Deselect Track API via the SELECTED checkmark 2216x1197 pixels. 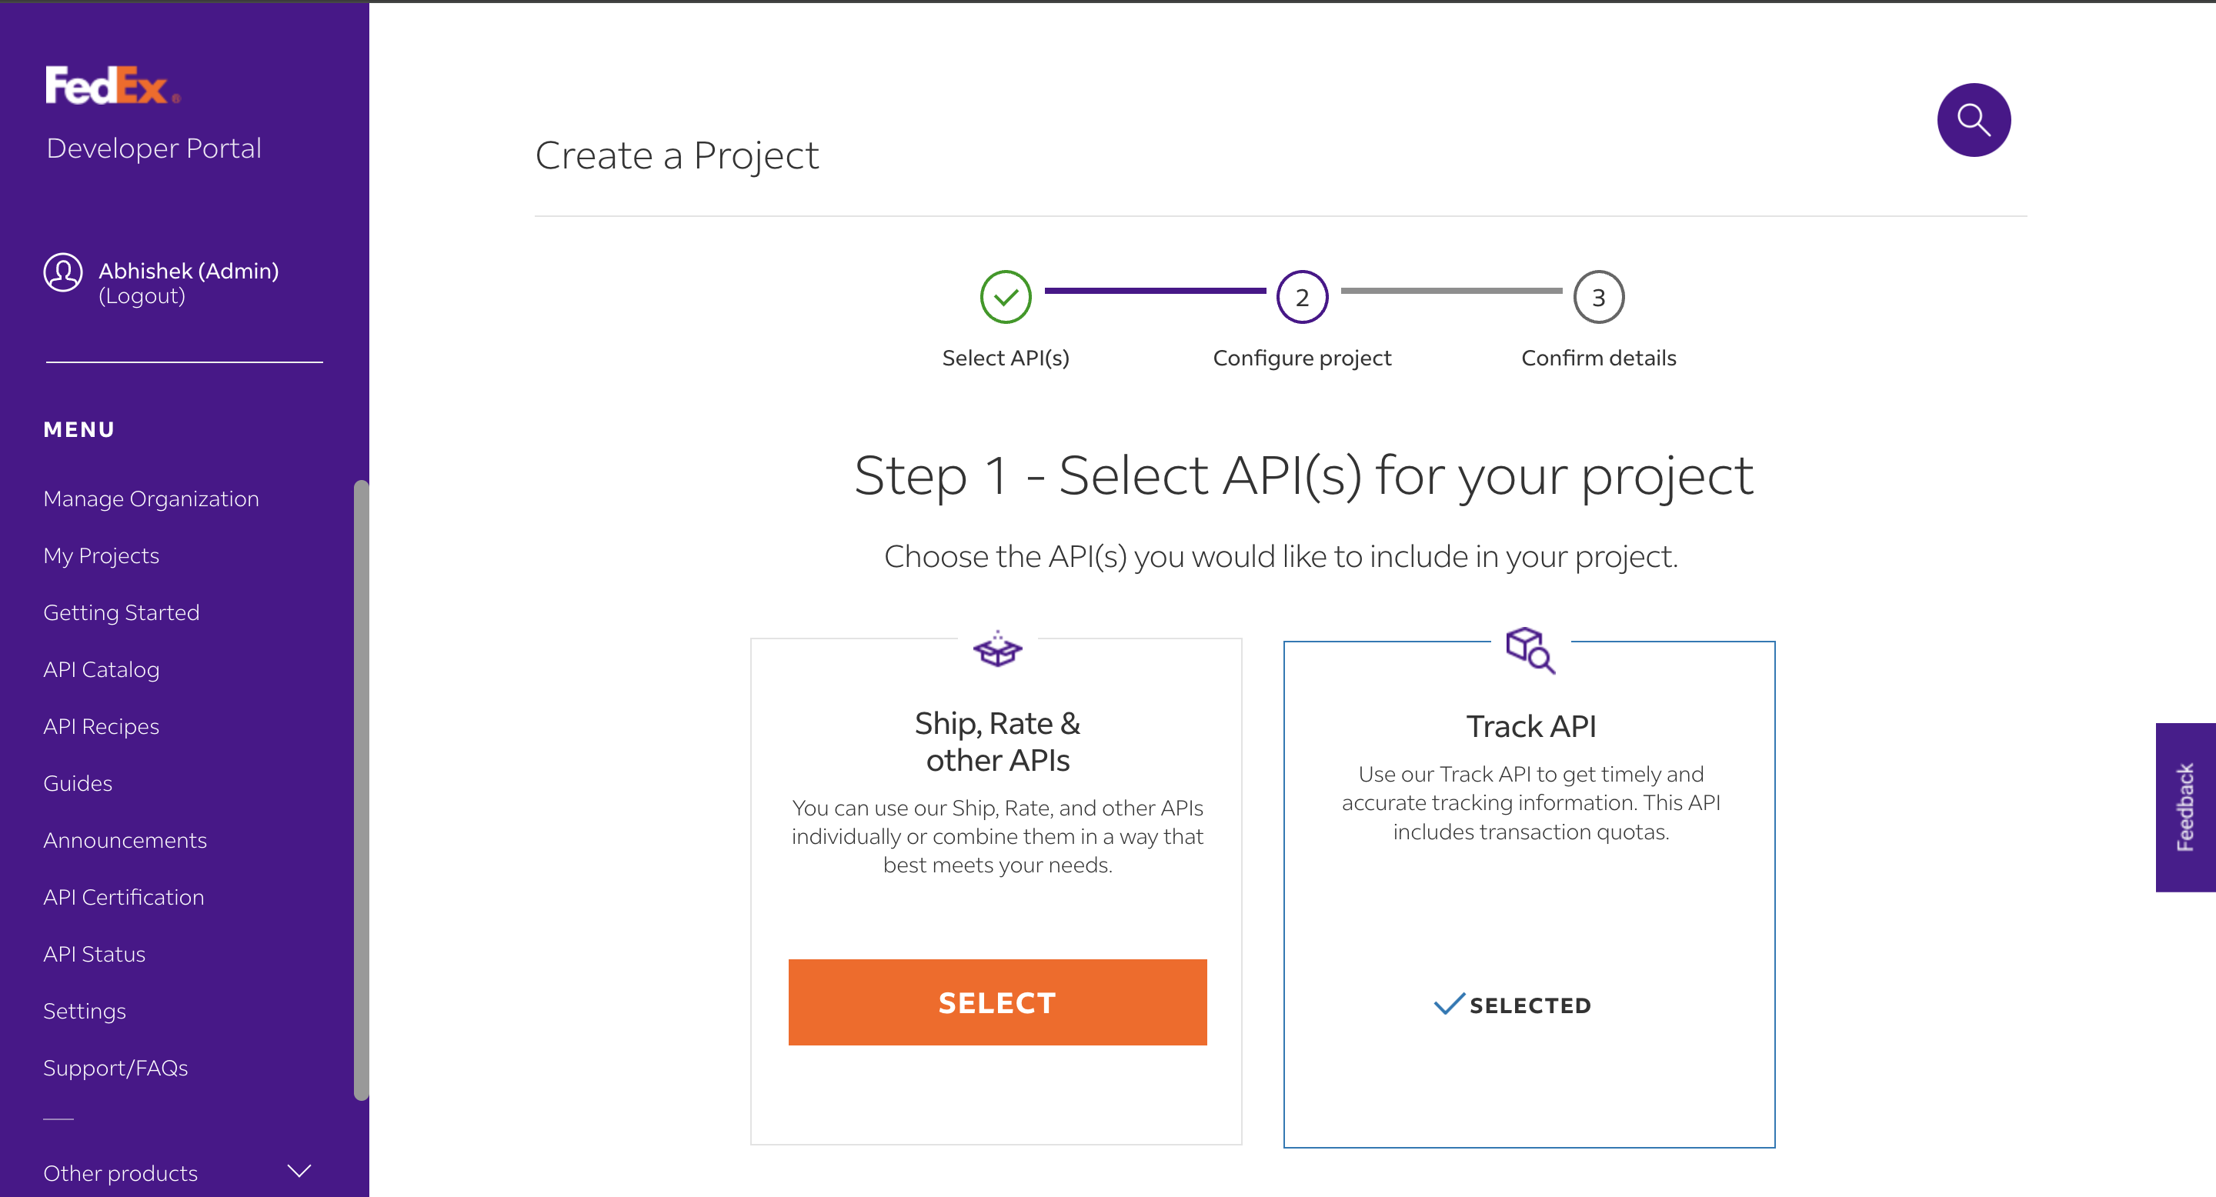tap(1516, 1005)
